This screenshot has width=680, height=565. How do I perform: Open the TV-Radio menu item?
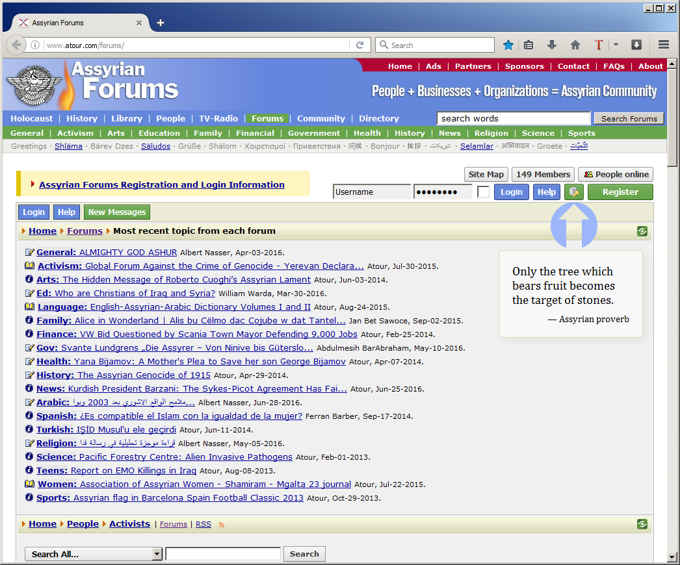218,118
